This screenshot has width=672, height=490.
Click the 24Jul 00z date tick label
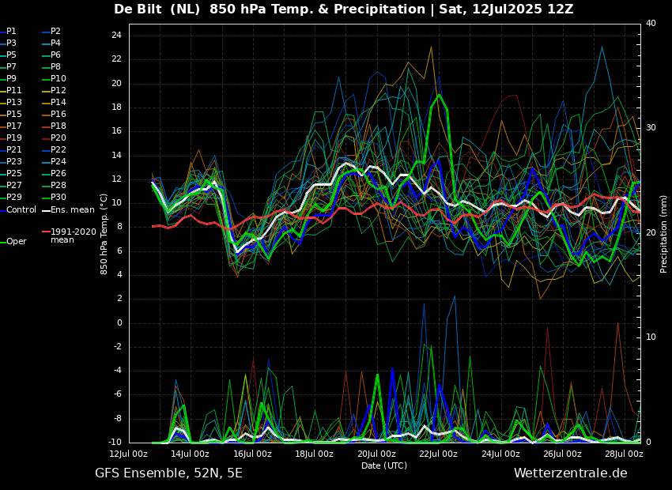coord(500,454)
